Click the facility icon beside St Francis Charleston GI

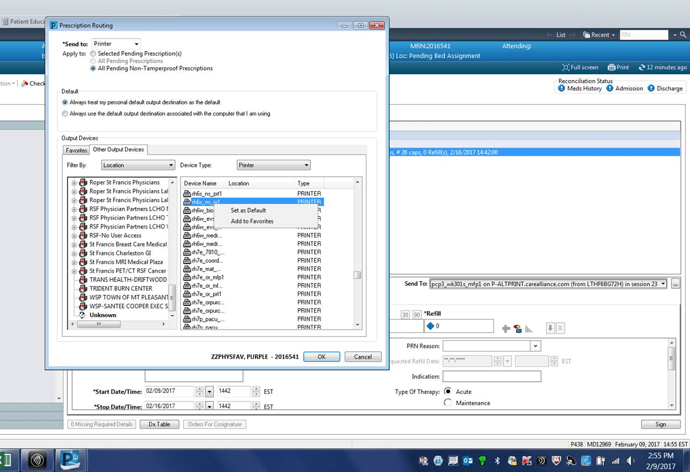(x=83, y=253)
